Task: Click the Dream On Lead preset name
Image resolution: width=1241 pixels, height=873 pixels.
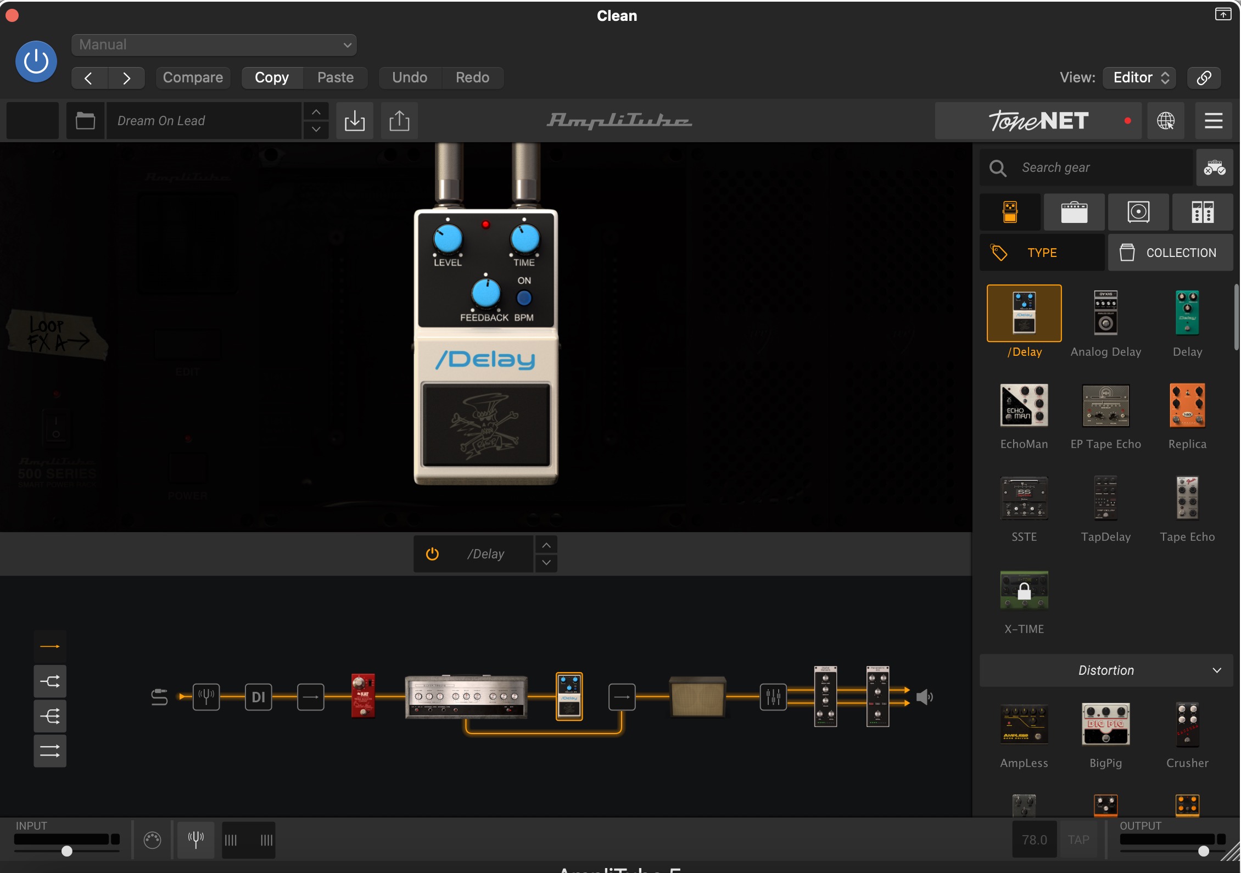Action: (x=204, y=120)
